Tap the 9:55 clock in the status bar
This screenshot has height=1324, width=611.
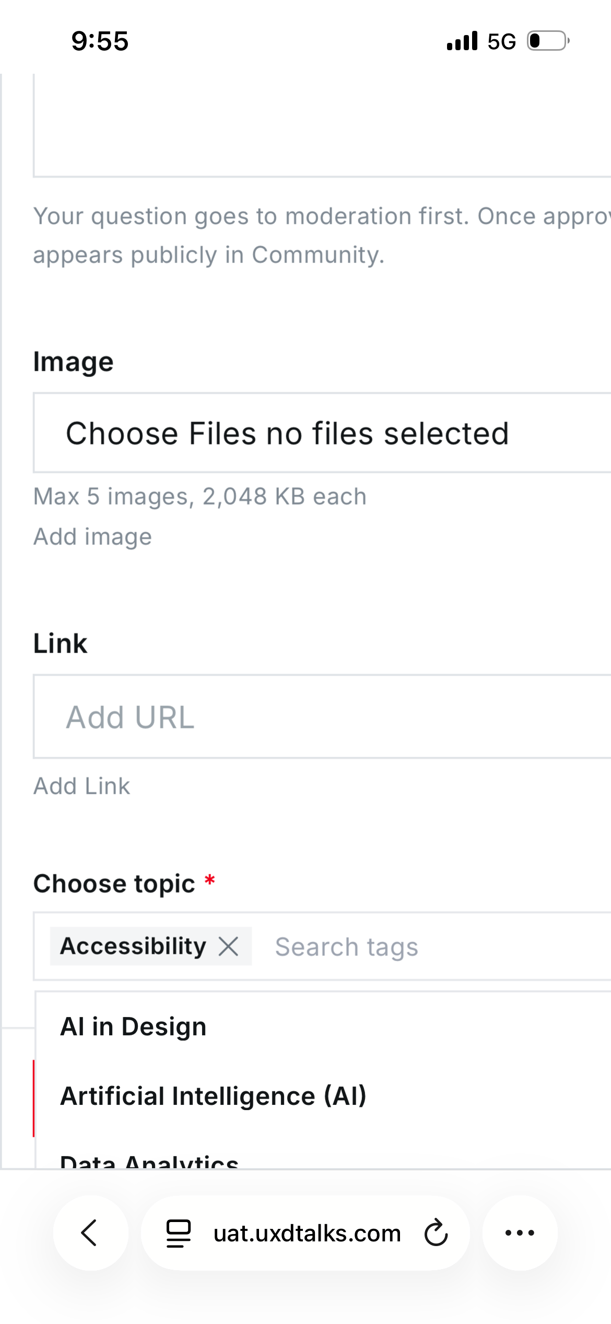click(x=100, y=41)
